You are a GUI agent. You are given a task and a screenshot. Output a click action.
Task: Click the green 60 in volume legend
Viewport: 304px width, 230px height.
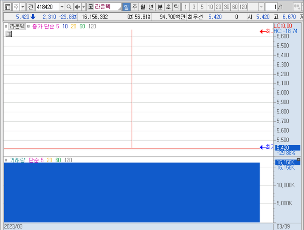[x=58, y=160]
